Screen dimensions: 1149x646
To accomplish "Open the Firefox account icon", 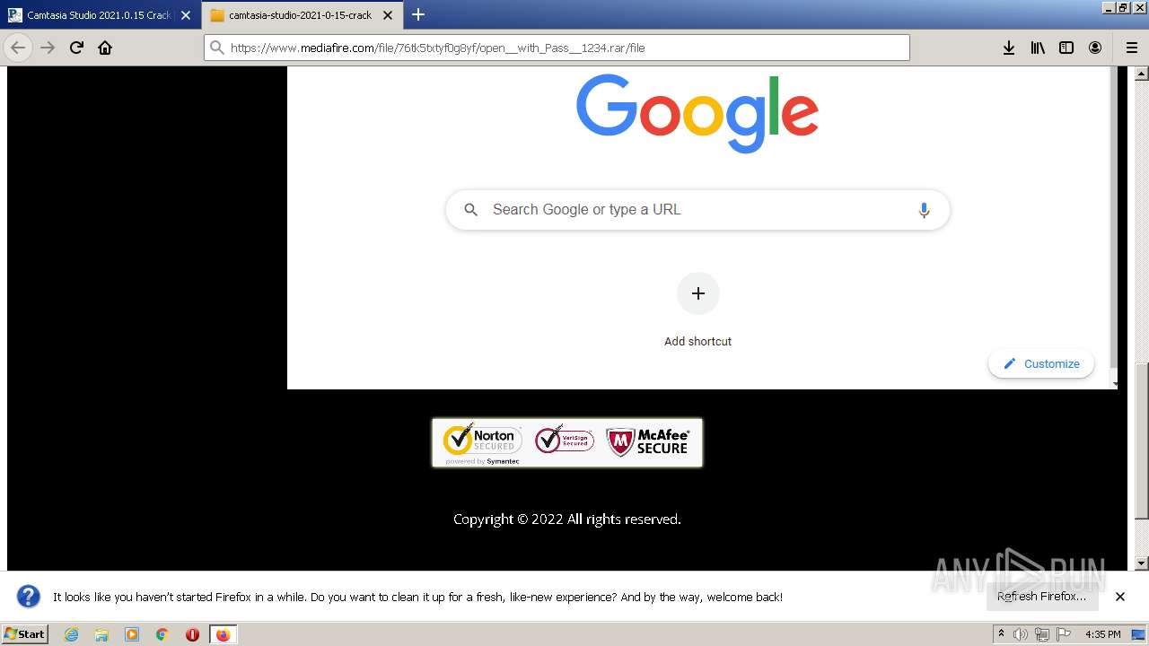I will coord(1095,48).
